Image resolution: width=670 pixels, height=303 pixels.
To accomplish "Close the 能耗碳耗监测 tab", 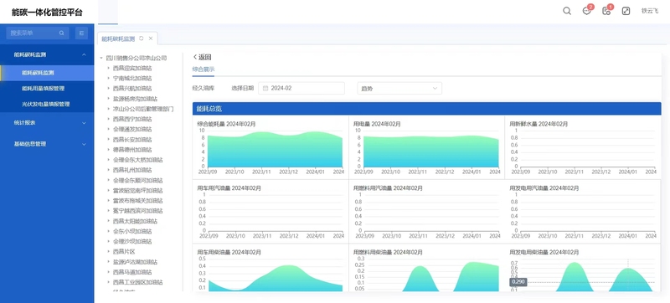I will coord(151,39).
